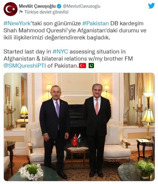Viewport: 158px width, 184px height.
Task: Select the Turkish tweet text paragraph
Action: (75, 30)
